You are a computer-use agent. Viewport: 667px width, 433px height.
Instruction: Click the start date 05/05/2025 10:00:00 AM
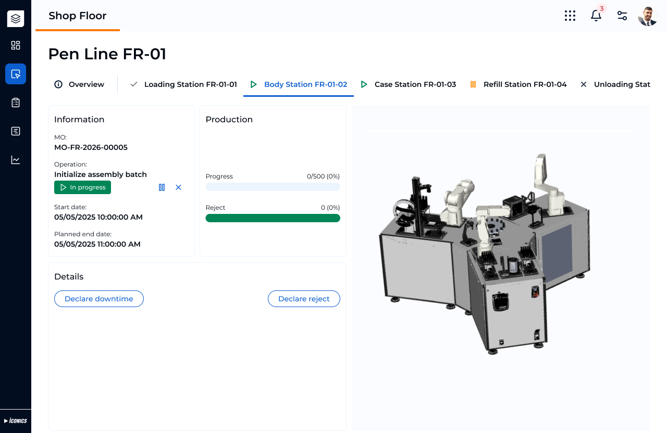(x=98, y=217)
